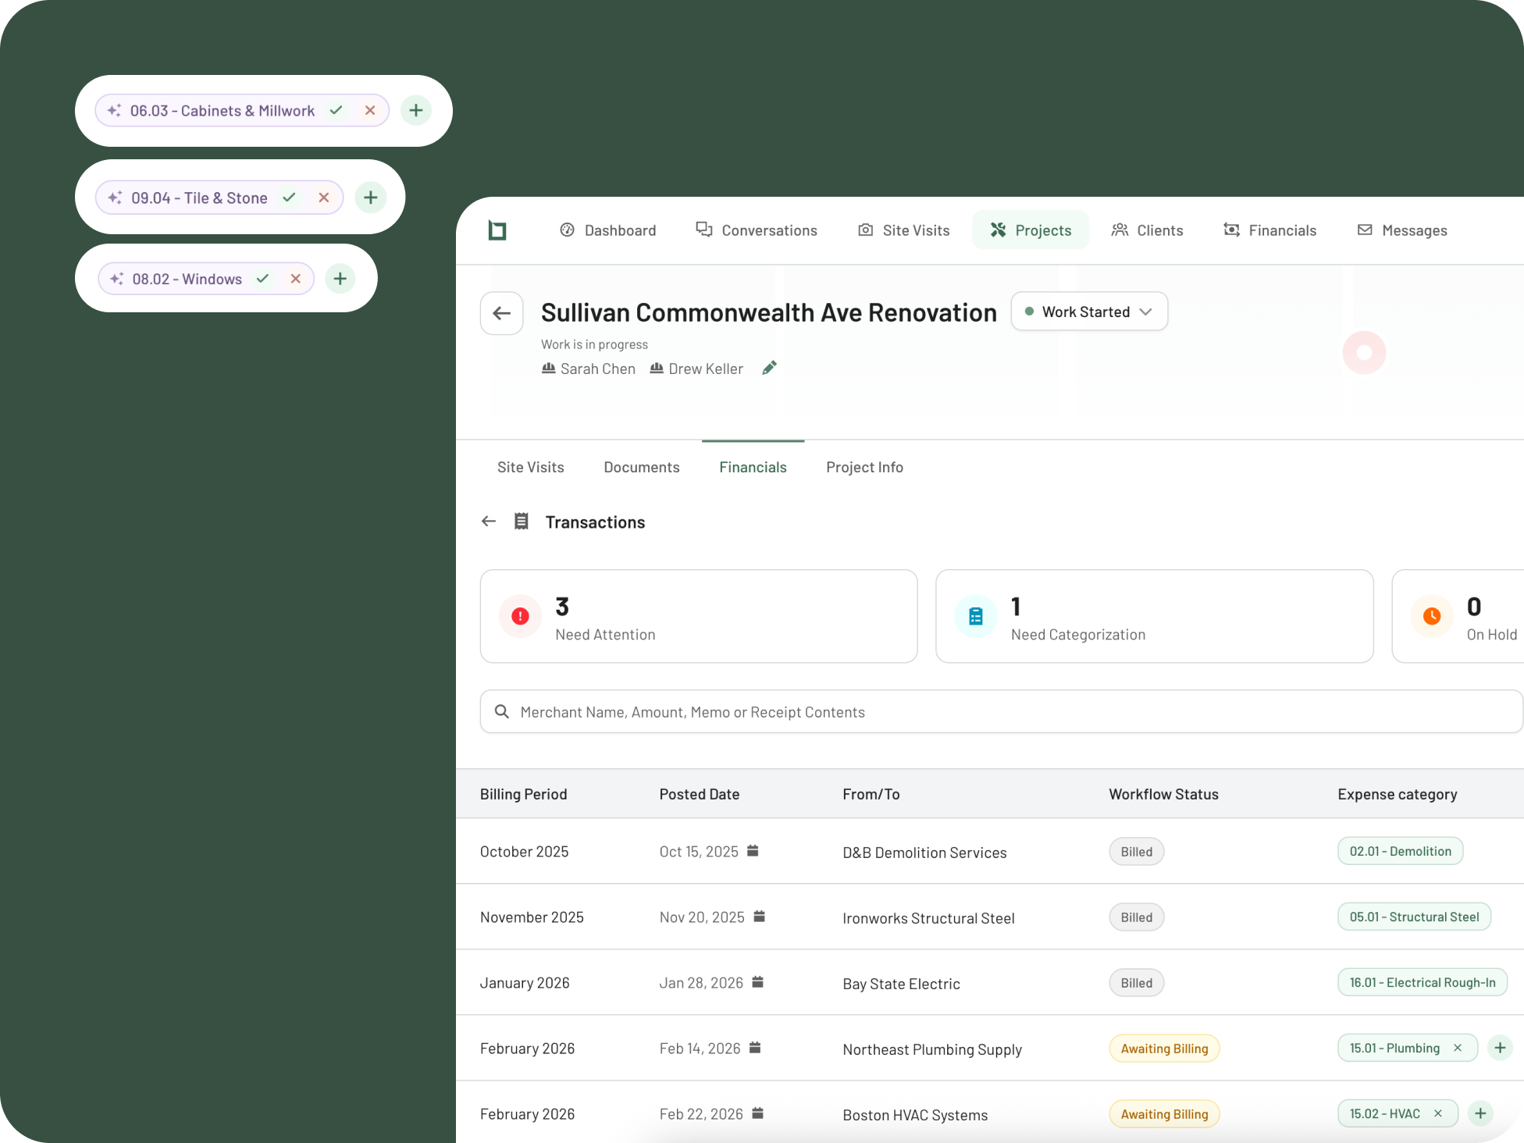The height and width of the screenshot is (1143, 1524).
Task: Click Awaiting Billing for Northeast Plumbing Supply
Action: pos(1165,1049)
